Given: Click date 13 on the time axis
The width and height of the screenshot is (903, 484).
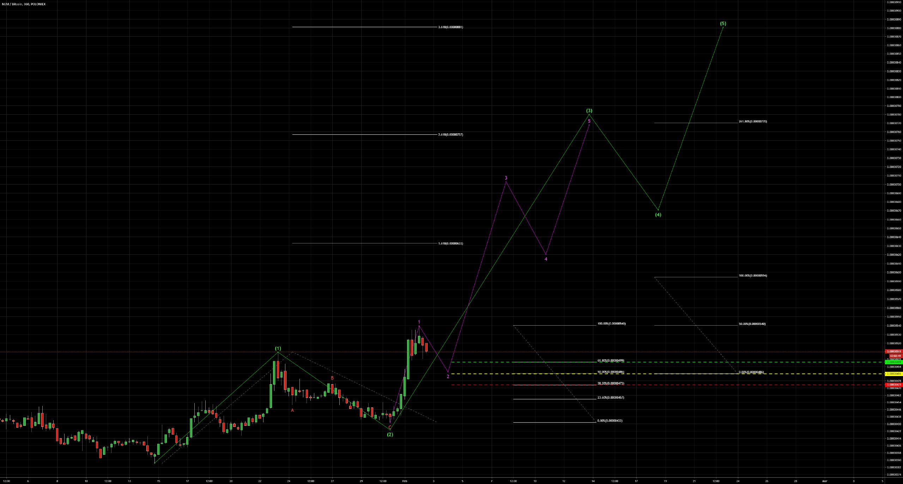Looking at the screenshot, I should [x=129, y=481].
